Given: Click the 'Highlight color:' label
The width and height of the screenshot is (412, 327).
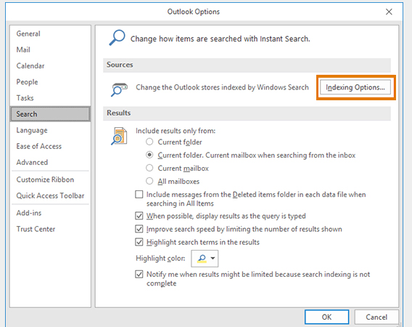Looking at the screenshot, I should tap(160, 259).
